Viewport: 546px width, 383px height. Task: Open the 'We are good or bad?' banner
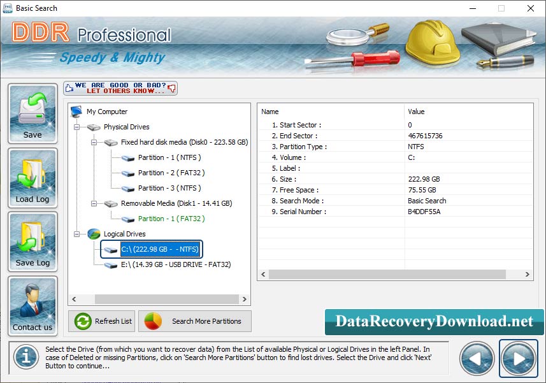120,88
